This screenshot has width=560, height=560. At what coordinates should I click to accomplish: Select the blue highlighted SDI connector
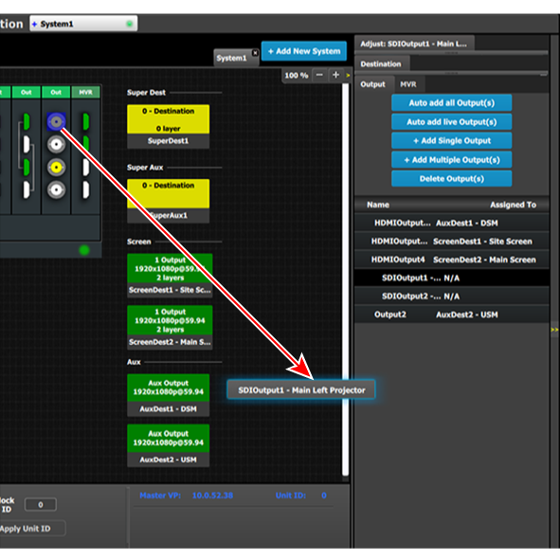click(56, 122)
